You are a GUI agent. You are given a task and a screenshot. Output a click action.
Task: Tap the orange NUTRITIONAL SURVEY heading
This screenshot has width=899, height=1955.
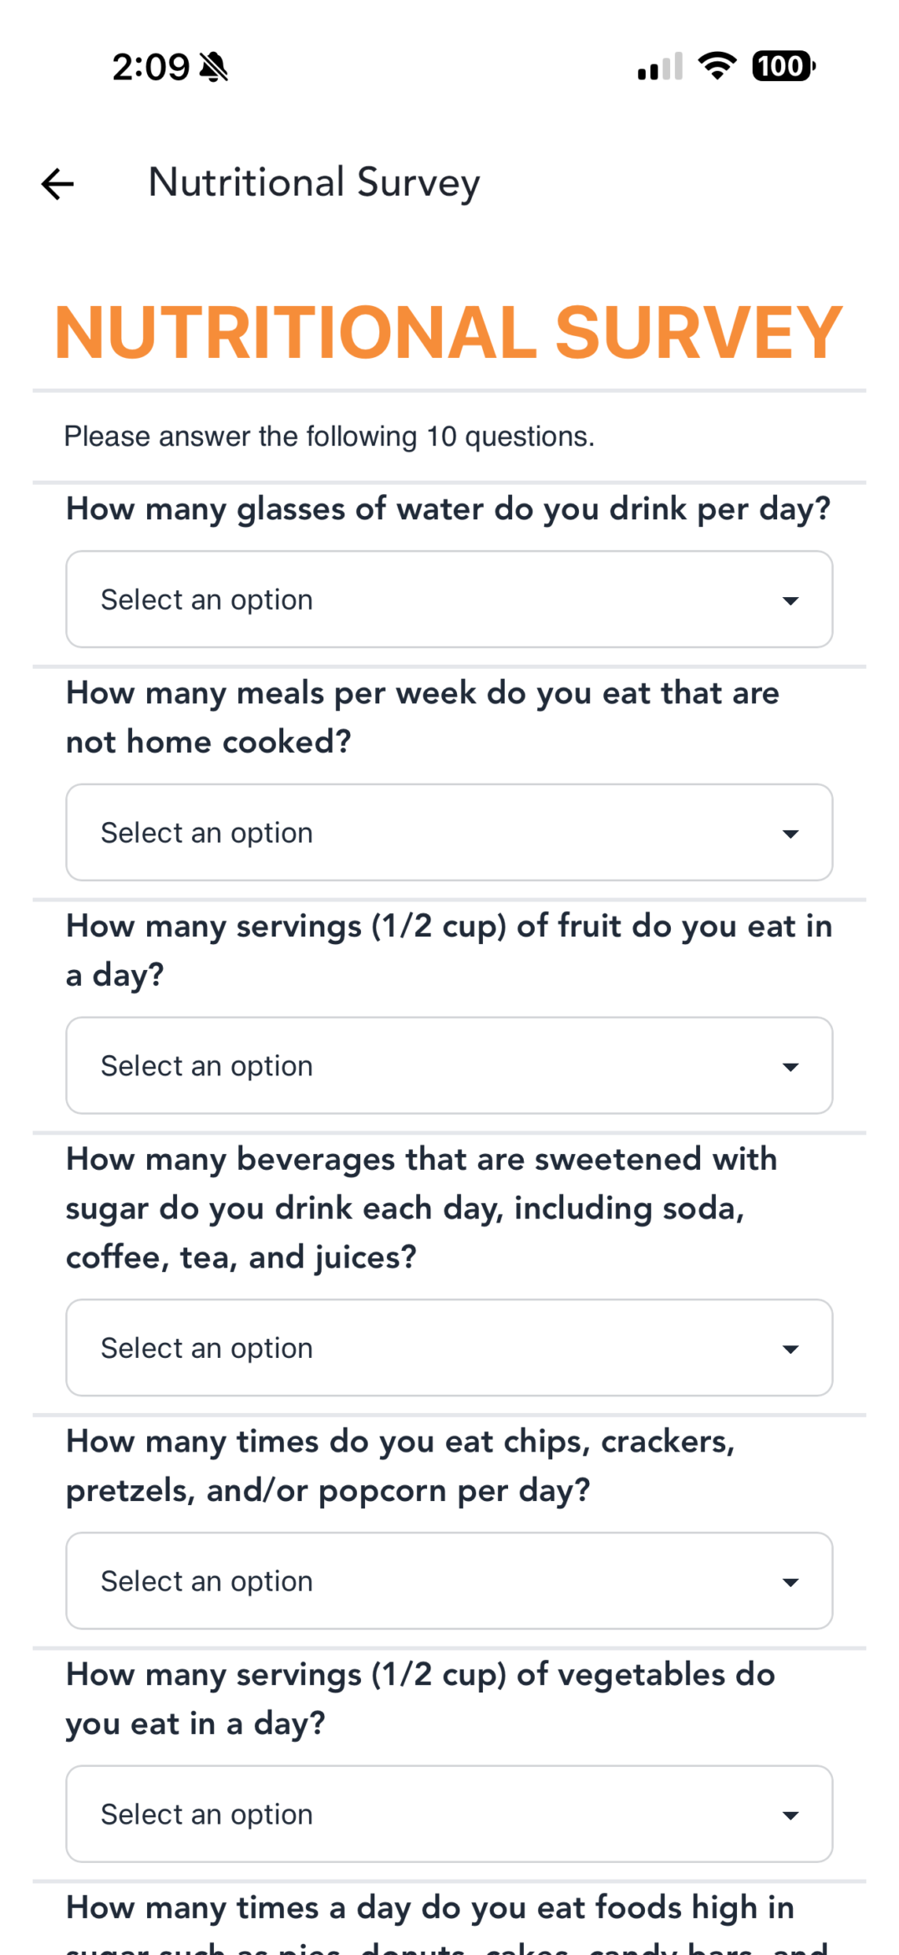449,332
